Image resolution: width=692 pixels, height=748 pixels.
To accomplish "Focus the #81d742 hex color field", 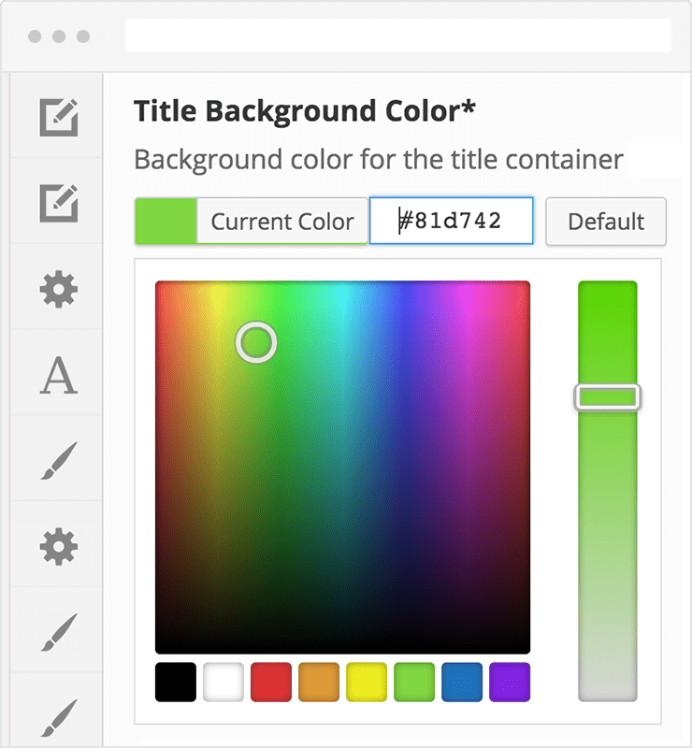I will pos(451,221).
